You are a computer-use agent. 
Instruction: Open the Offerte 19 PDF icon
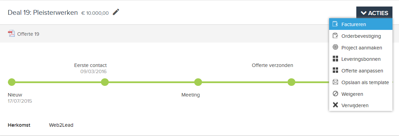click(11, 34)
